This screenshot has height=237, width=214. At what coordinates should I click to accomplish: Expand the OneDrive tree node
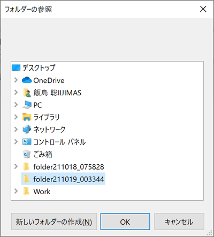(16, 80)
